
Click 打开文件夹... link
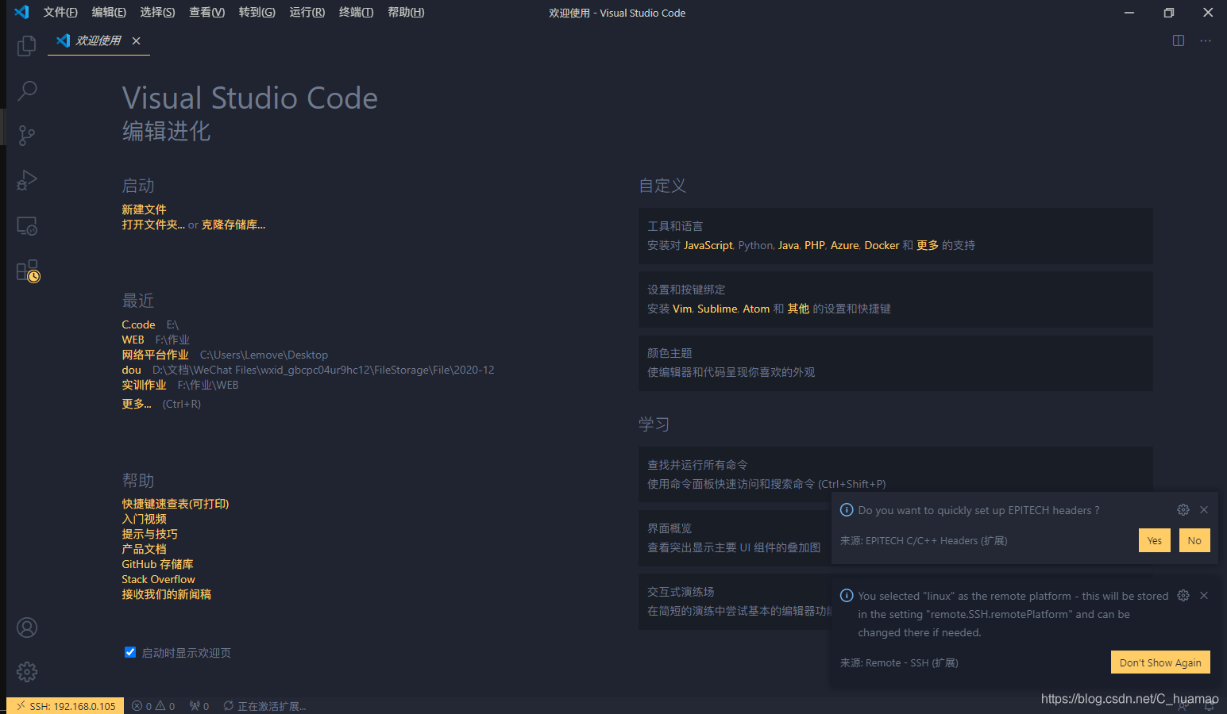point(153,225)
